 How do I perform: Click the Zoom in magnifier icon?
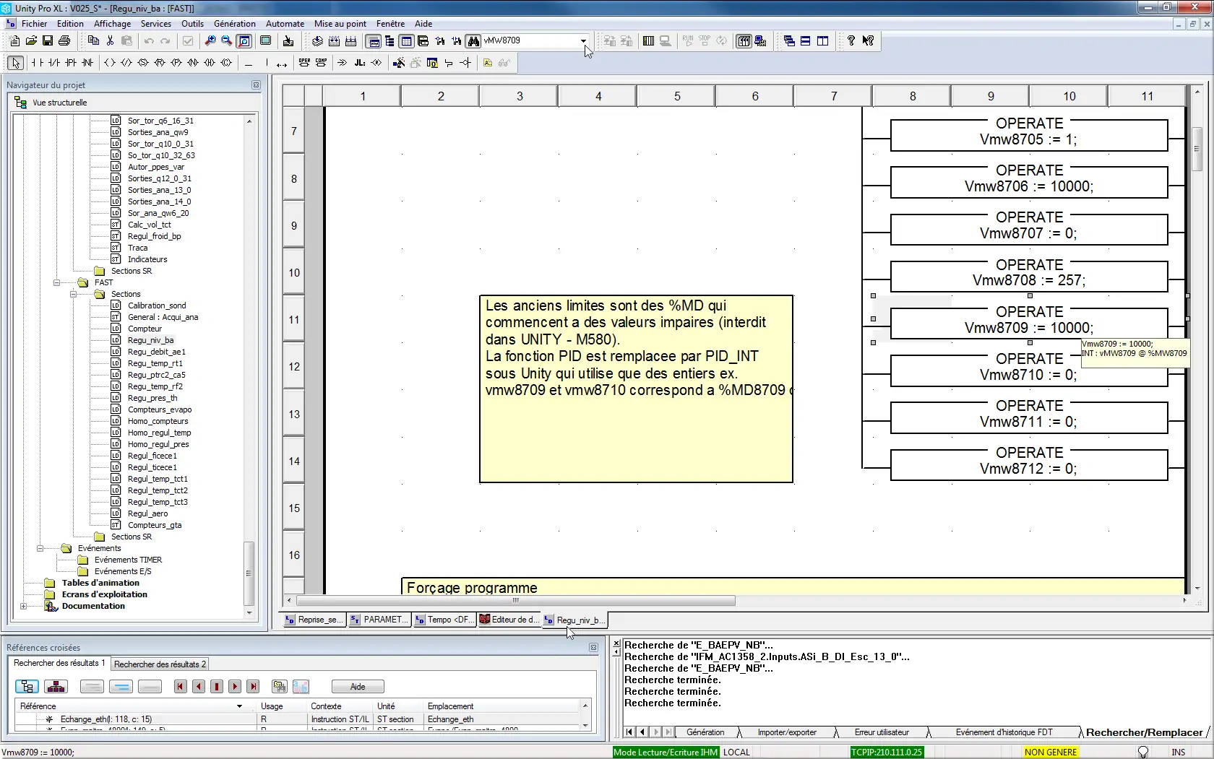coord(210,41)
